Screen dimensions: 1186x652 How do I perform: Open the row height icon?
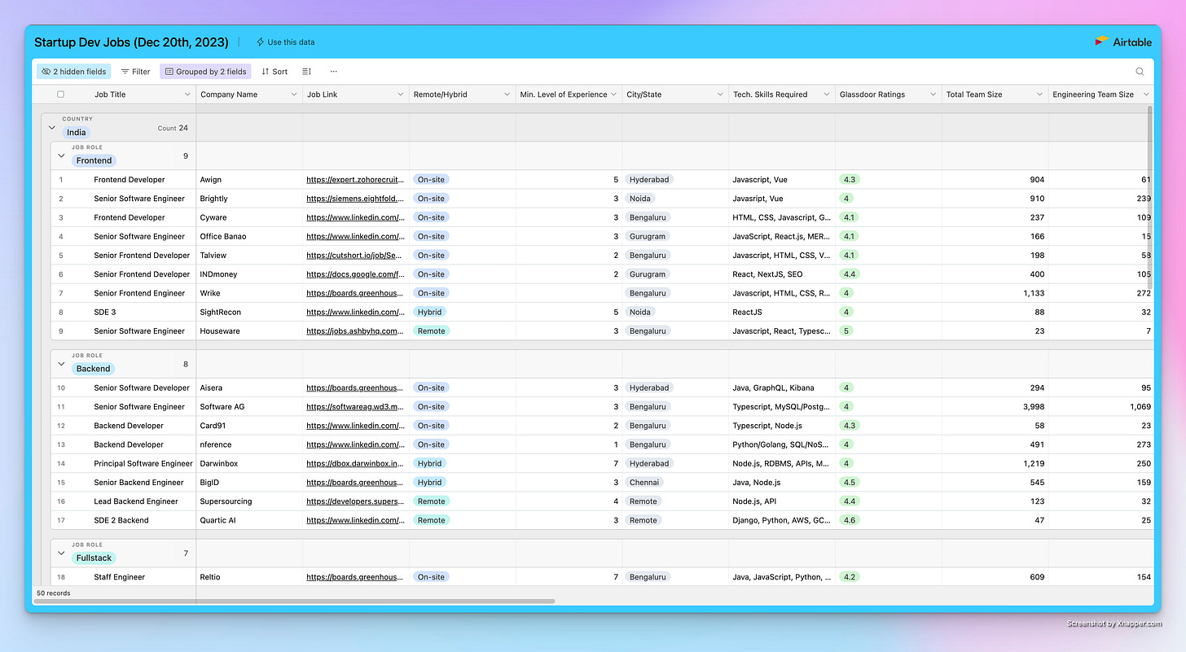pos(306,72)
